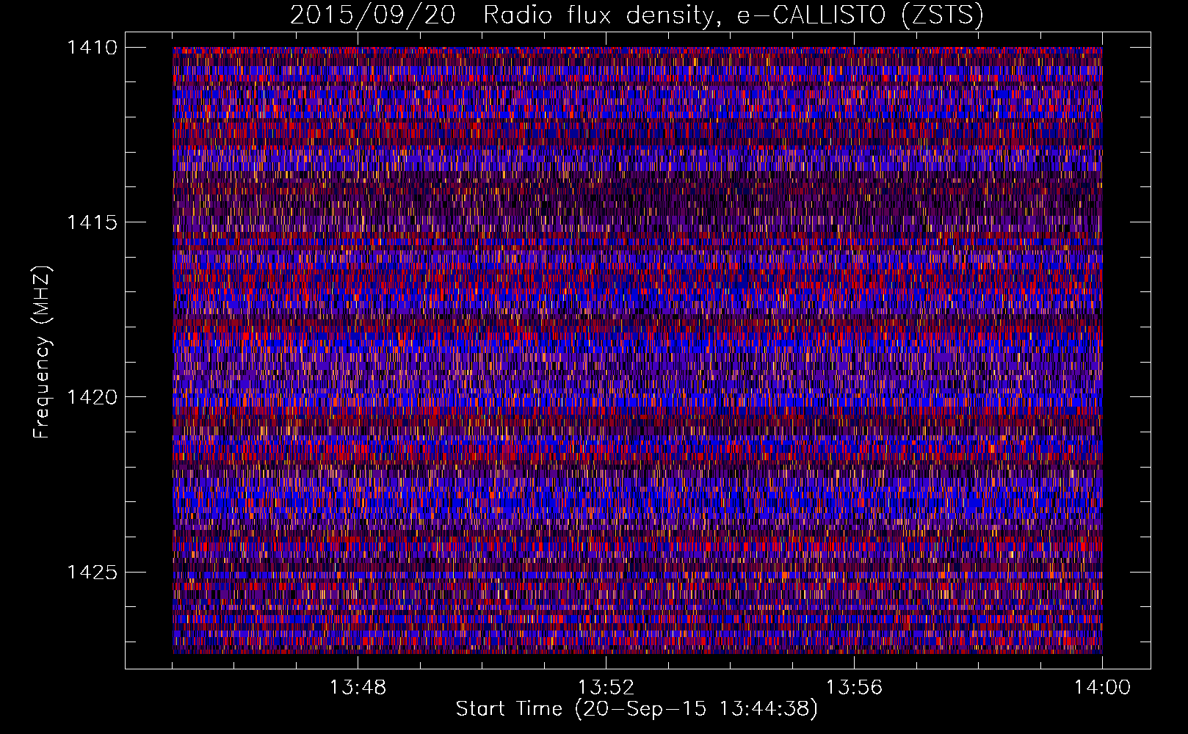Click the 14:00 time tick label
The height and width of the screenshot is (734, 1188).
click(x=1103, y=688)
